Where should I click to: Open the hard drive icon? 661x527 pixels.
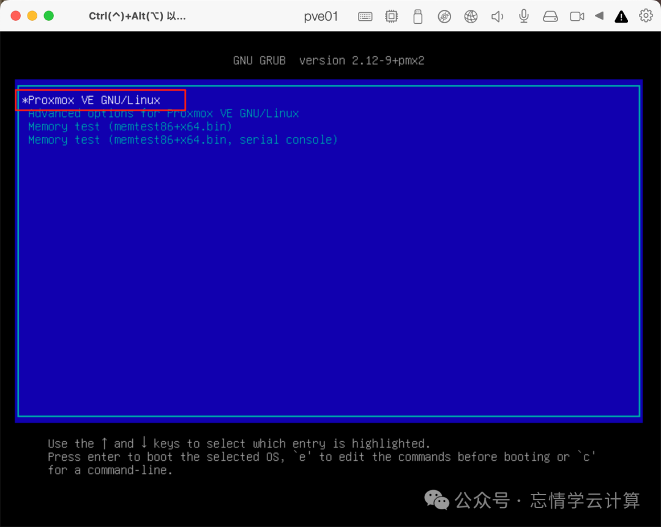tap(550, 17)
